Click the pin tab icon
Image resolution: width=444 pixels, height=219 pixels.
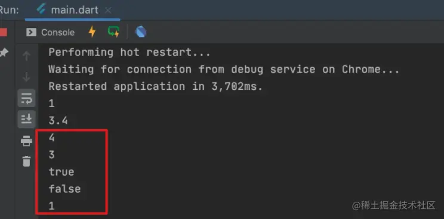click(4, 52)
